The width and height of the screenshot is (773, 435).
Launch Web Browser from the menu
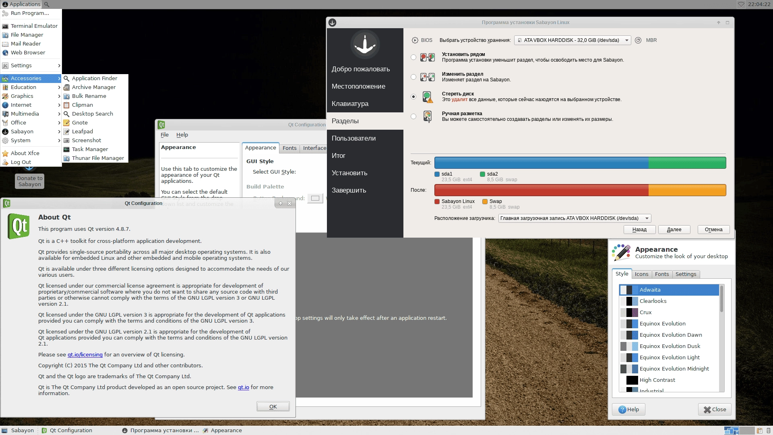coord(31,52)
